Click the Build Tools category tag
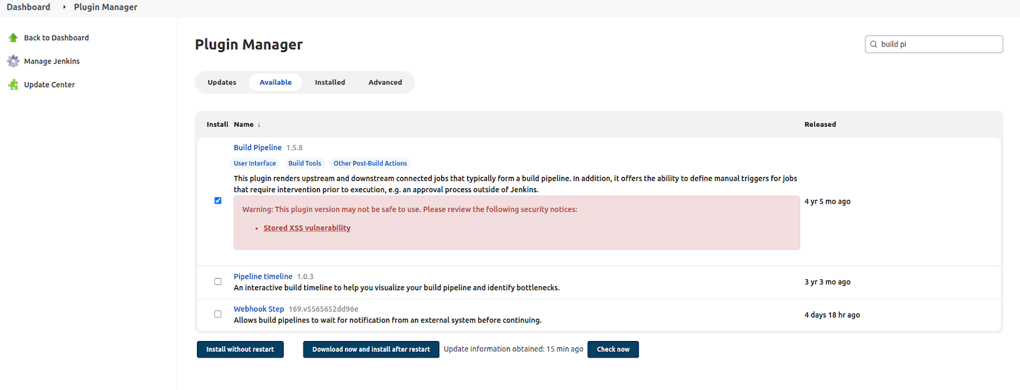The height and width of the screenshot is (390, 1020). point(305,164)
